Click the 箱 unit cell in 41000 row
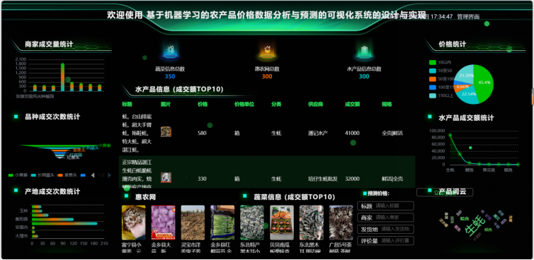Image resolution: width=534 pixels, height=260 pixels. click(237, 133)
